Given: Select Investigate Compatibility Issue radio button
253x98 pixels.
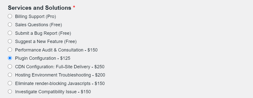Looking at the screenshot, I should pos(10,92).
